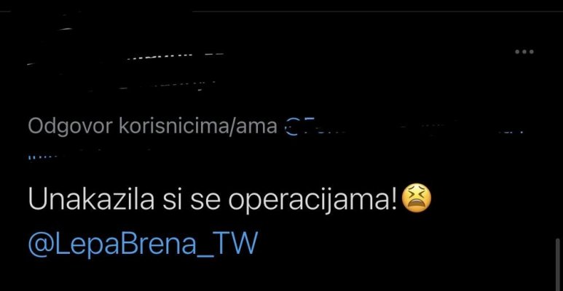Viewport: 563px width, 291px height.
Task: Click the word "si" in tweet text
Action: [170, 199]
